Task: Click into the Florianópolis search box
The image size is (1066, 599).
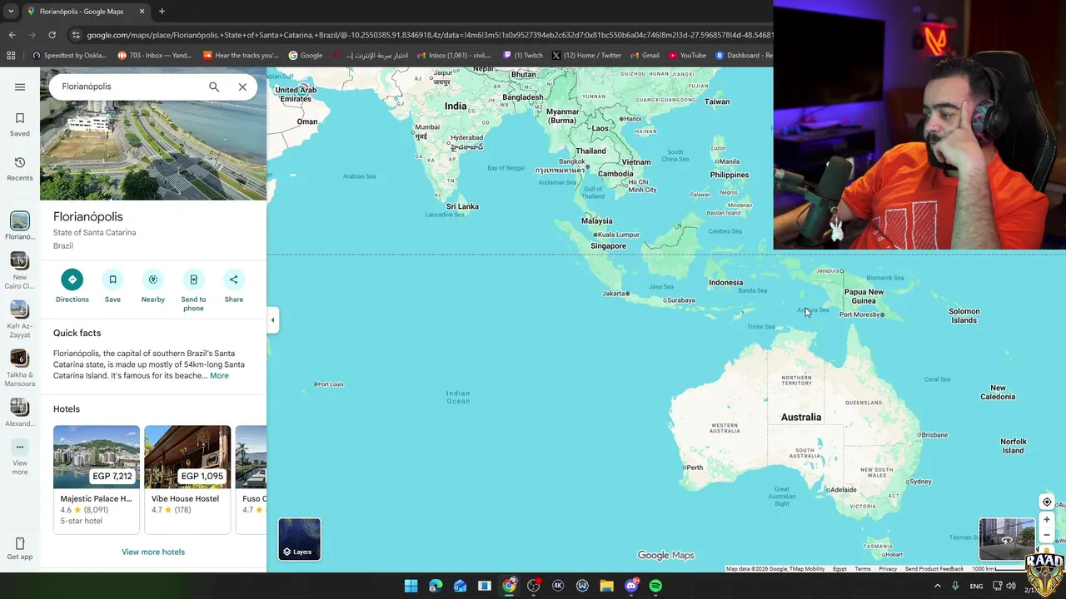Action: click(x=129, y=87)
